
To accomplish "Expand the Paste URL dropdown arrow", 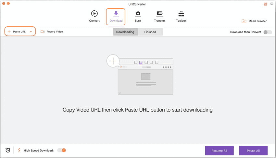I will [31, 32].
